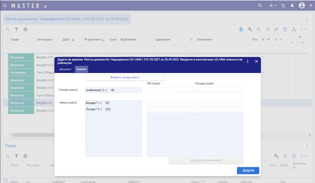The width and height of the screenshot is (315, 183).
Task: Select the Комісія tab
Action: click(81, 69)
